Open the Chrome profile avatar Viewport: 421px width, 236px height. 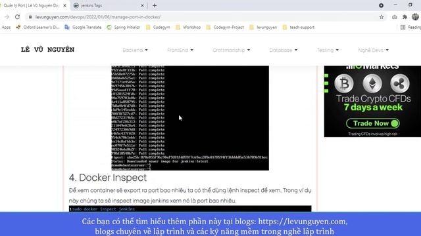pyautogui.click(x=415, y=17)
